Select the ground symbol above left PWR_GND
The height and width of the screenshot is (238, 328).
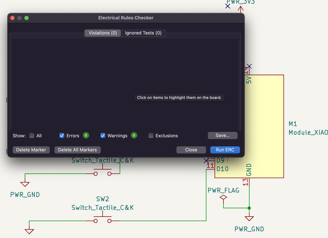(x=25, y=184)
